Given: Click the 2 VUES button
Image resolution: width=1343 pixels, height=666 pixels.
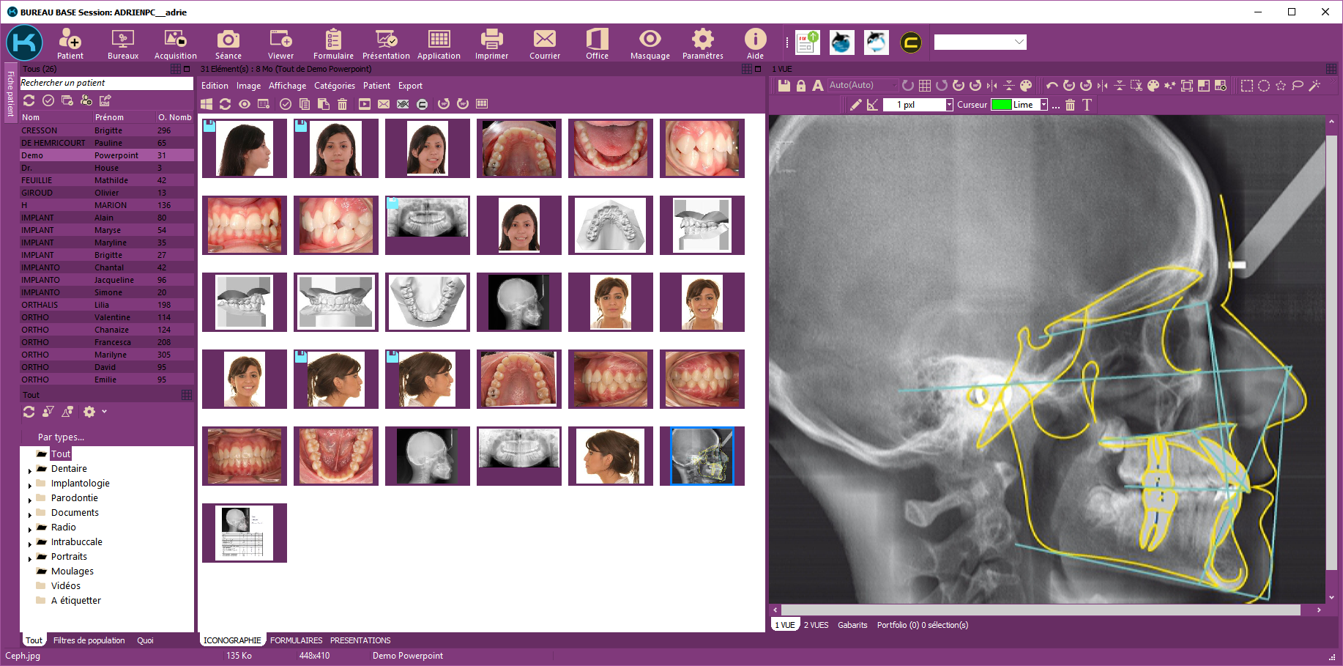Looking at the screenshot, I should pyautogui.click(x=816, y=625).
